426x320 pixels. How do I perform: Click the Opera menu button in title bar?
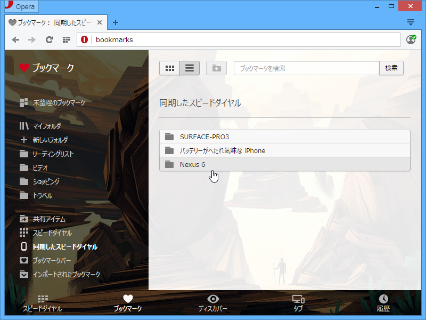[x=21, y=6]
